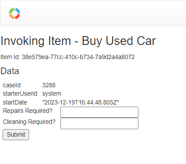Click the starterUserId field label

pyautogui.click(x=20, y=93)
